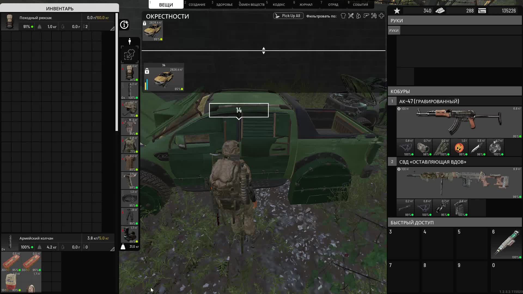The height and width of the screenshot is (294, 523).
Task: Collapse the Армейский колчан container grid
Action: tap(112, 249)
